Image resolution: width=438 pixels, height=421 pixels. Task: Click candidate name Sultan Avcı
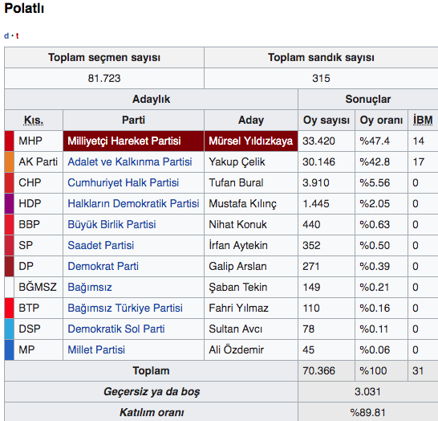pyautogui.click(x=236, y=329)
